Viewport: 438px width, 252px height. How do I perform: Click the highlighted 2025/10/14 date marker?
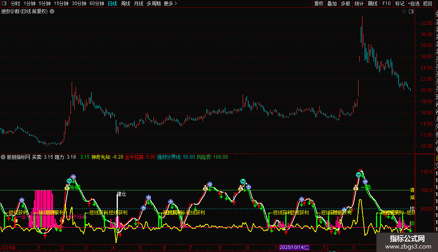[x=294, y=247]
